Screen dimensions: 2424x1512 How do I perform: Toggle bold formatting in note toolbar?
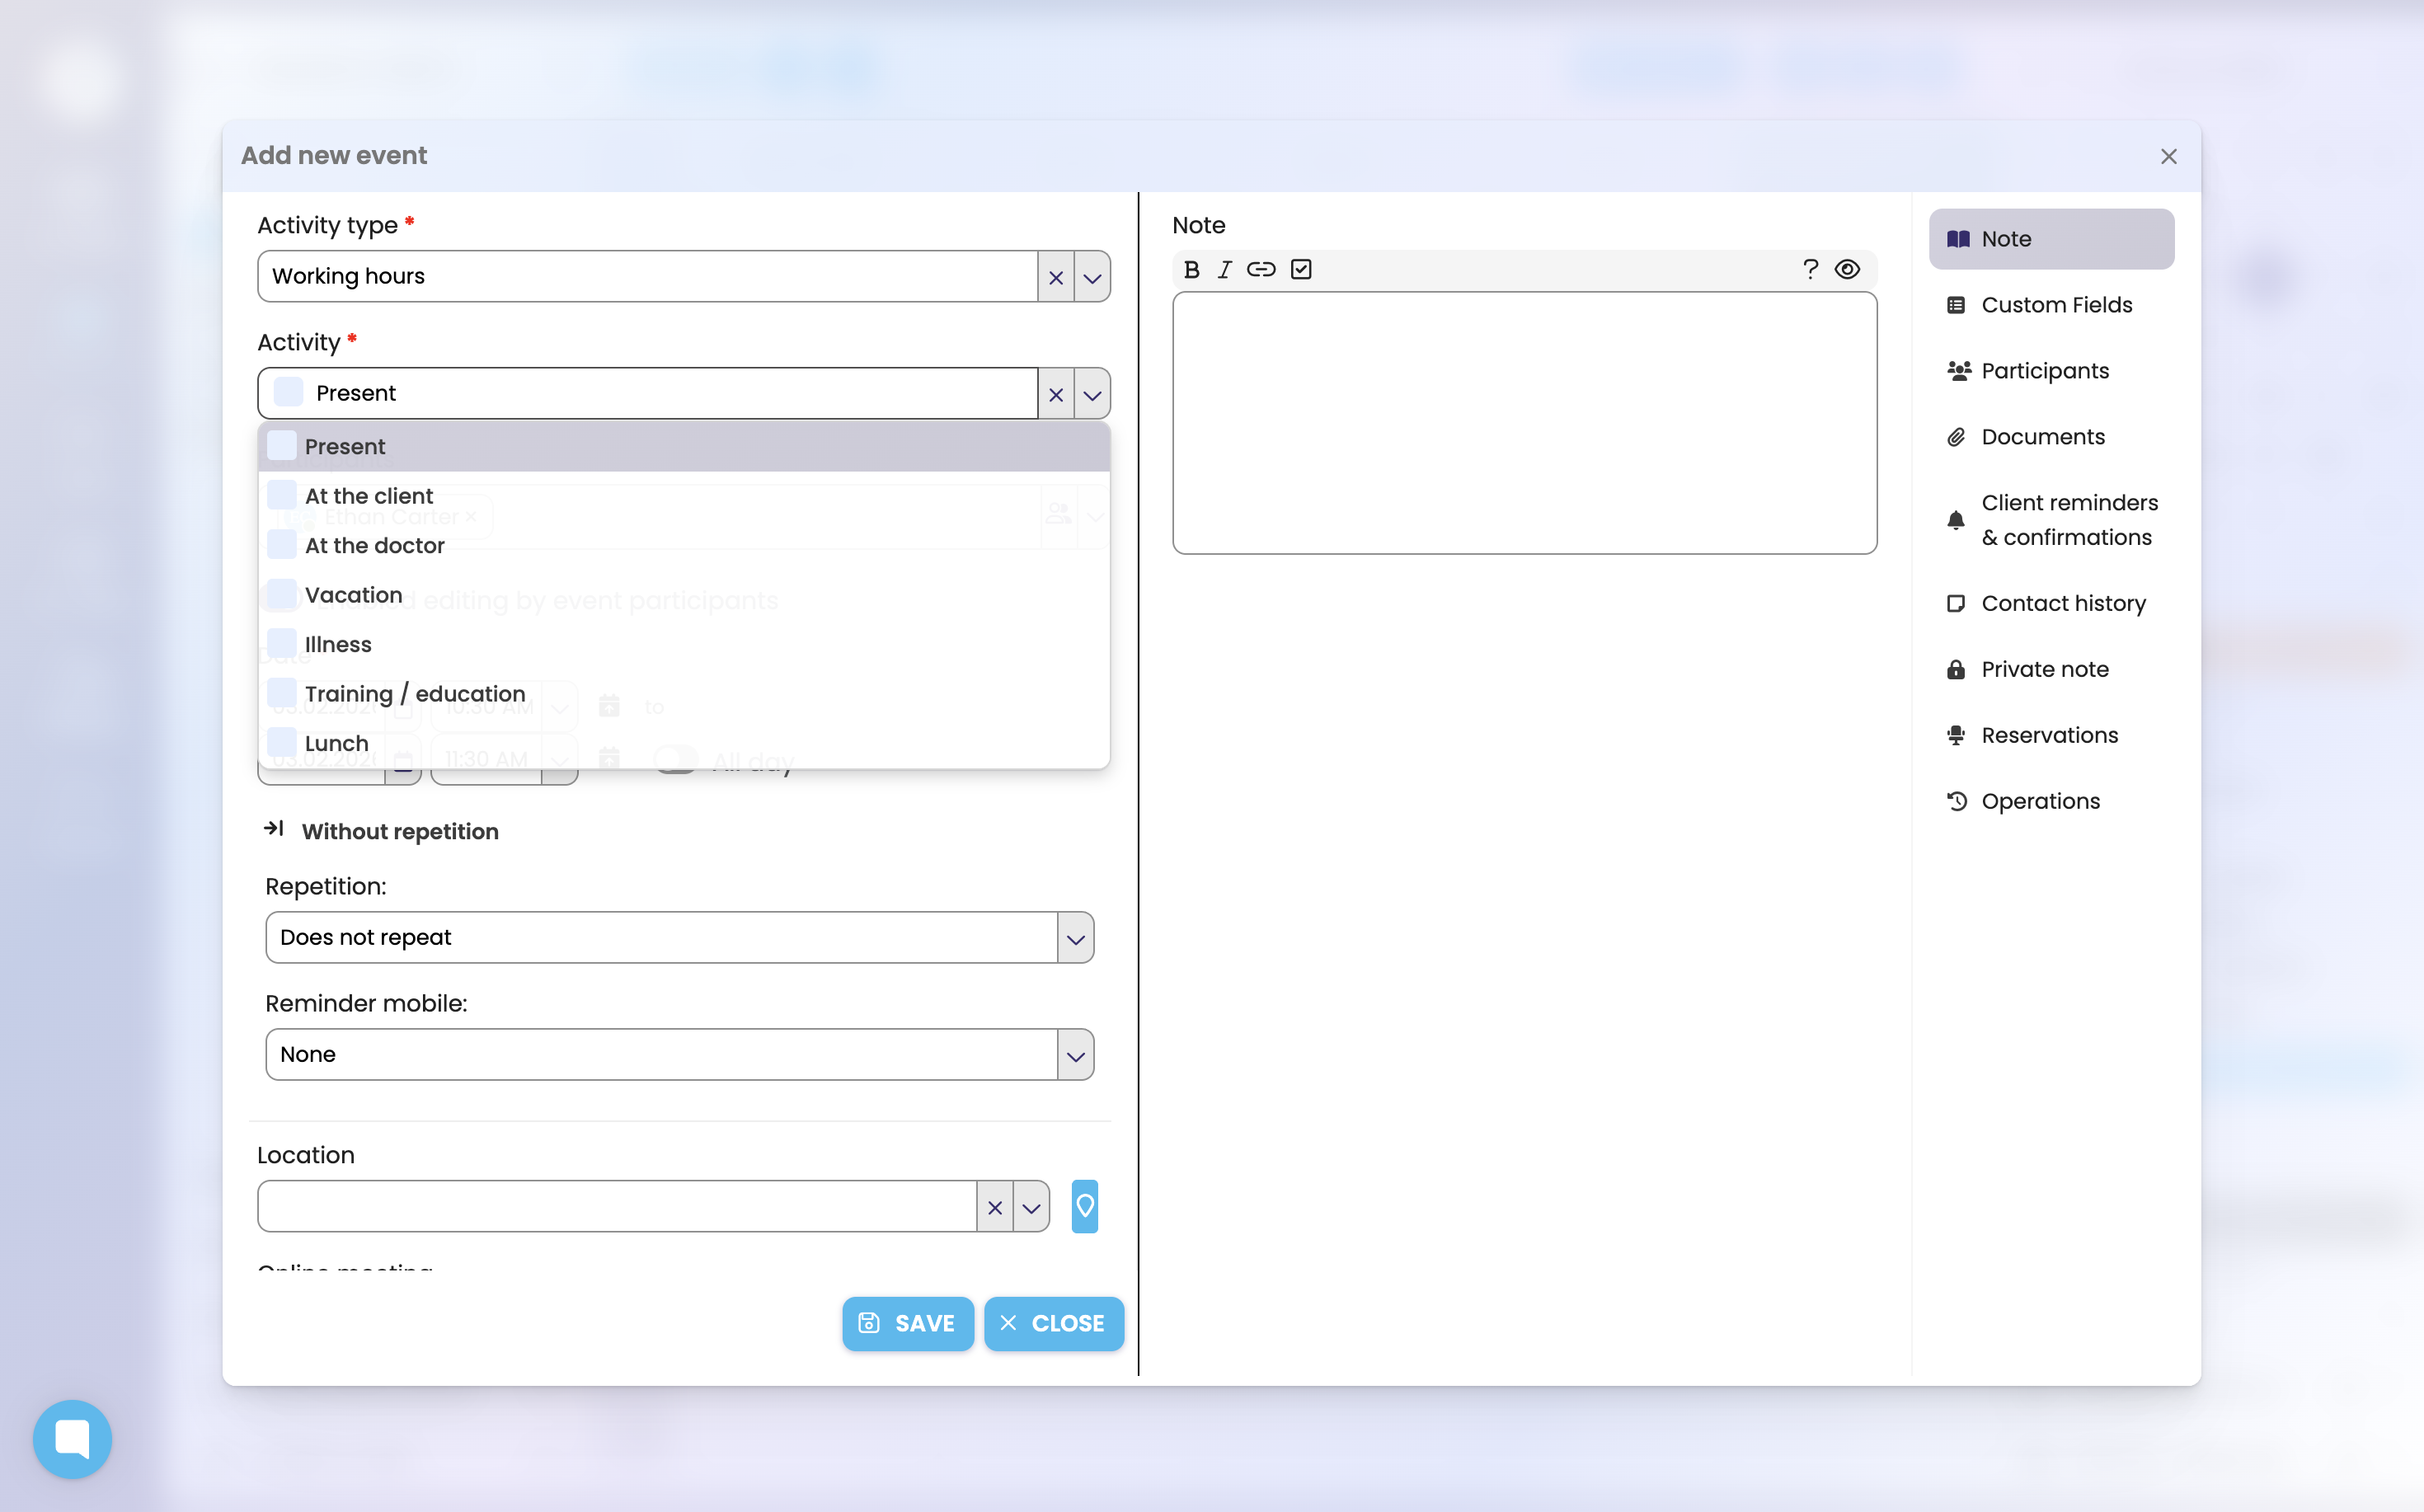pos(1191,269)
